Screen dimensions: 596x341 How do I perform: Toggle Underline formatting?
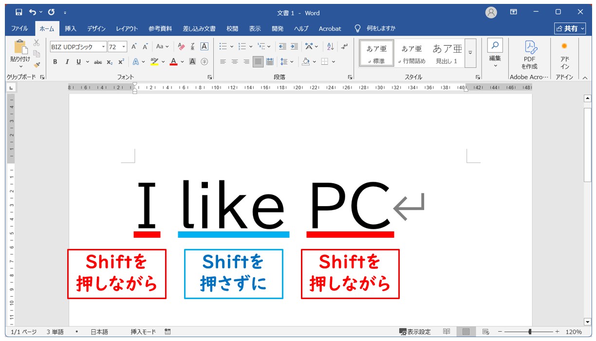pos(78,62)
